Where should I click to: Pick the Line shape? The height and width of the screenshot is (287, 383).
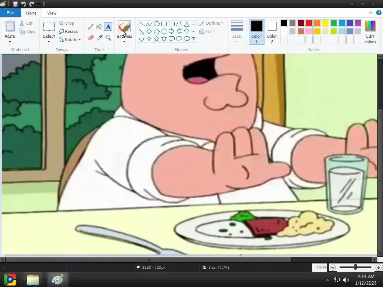(141, 24)
